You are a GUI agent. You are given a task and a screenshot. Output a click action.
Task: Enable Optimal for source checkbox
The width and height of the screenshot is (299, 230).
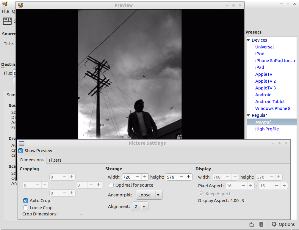tap(111, 185)
